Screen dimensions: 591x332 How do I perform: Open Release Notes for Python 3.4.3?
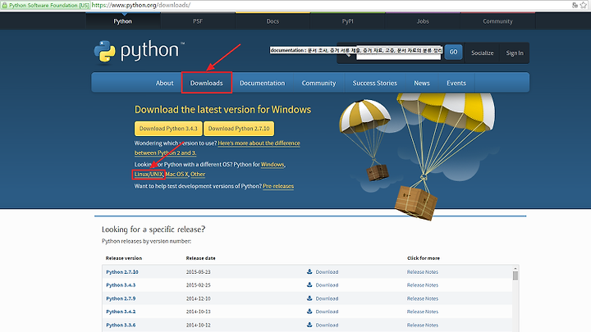(423, 285)
